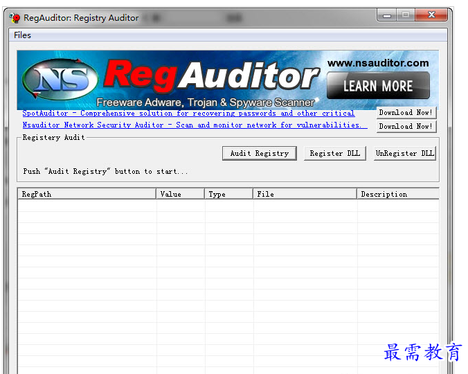Close the RegAuditor window
468x374 pixels.
431,15
